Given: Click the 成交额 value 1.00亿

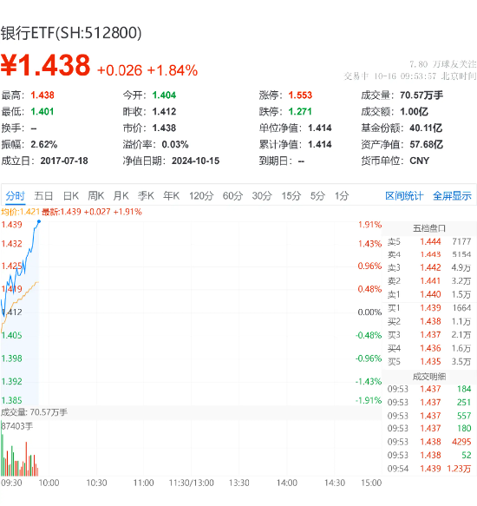Looking at the screenshot, I should [414, 112].
